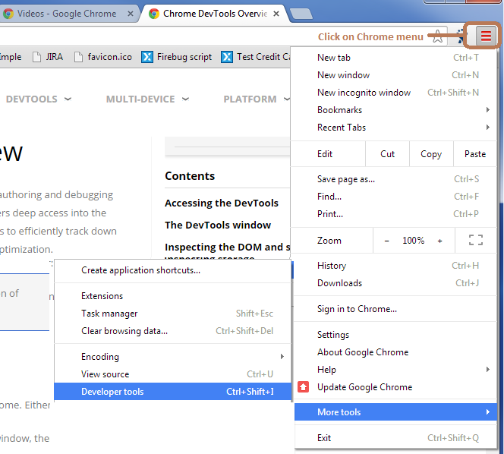Open the JIRA bookmark
The width and height of the screenshot is (504, 454).
click(x=48, y=57)
